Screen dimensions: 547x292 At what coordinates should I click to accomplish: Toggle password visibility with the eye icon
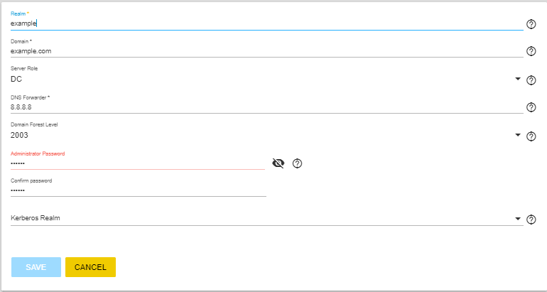[x=278, y=163]
